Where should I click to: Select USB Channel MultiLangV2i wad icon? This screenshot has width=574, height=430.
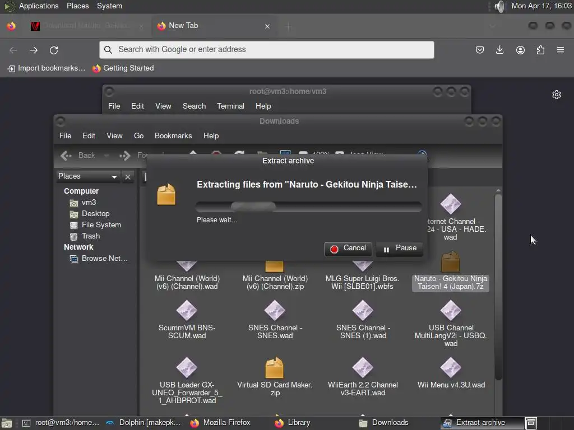click(x=451, y=310)
